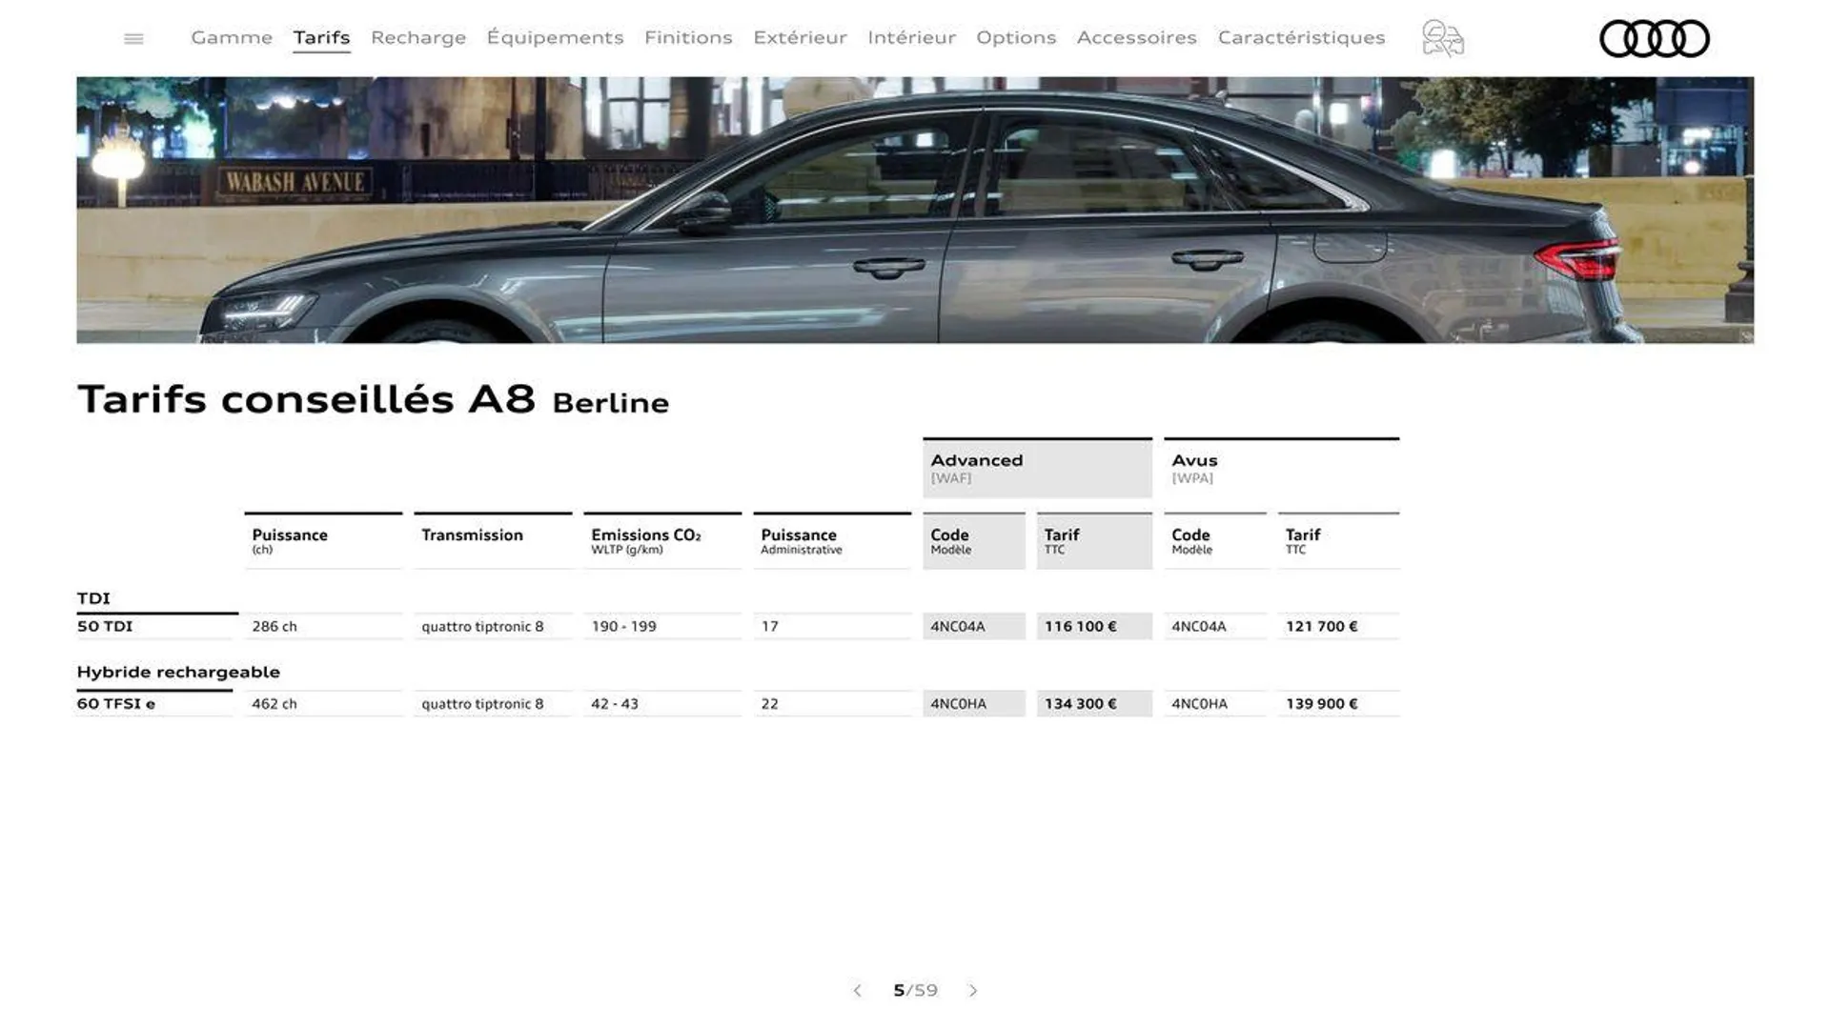The image size is (1830, 1029).
Task: Click emissions value 42 - 43
Action: pyautogui.click(x=615, y=703)
